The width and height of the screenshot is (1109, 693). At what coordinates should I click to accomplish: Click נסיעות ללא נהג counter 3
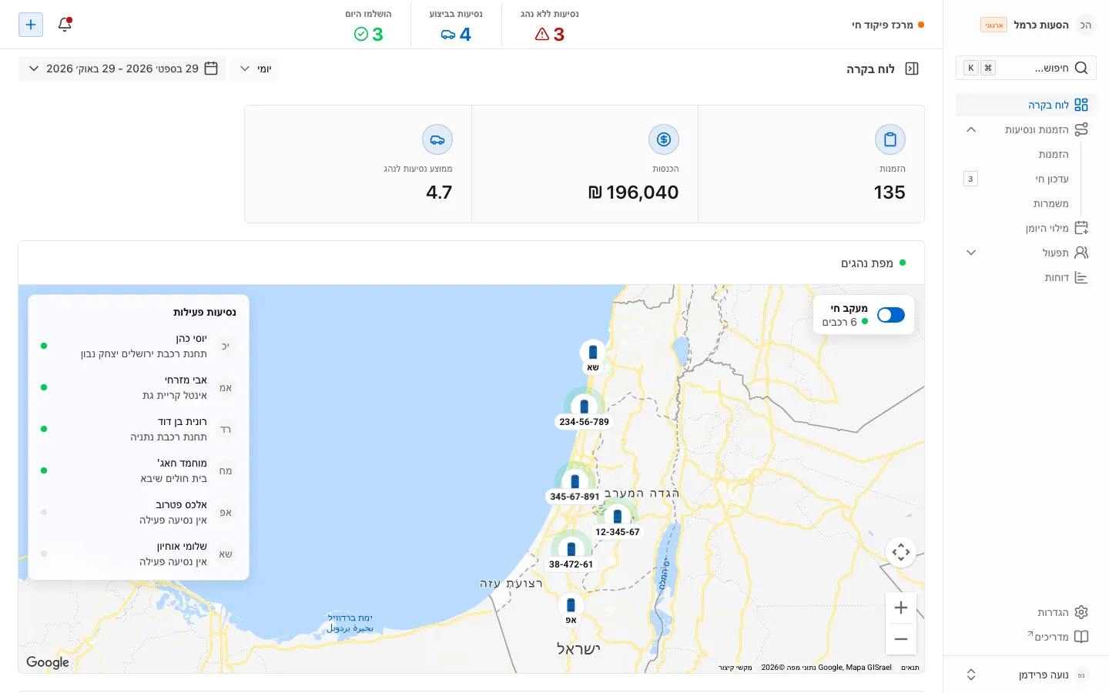click(x=550, y=25)
